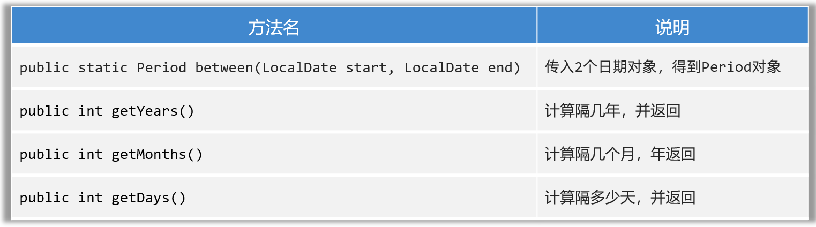Click the "static" keyword in the first row
The image size is (816, 227).
(103, 68)
